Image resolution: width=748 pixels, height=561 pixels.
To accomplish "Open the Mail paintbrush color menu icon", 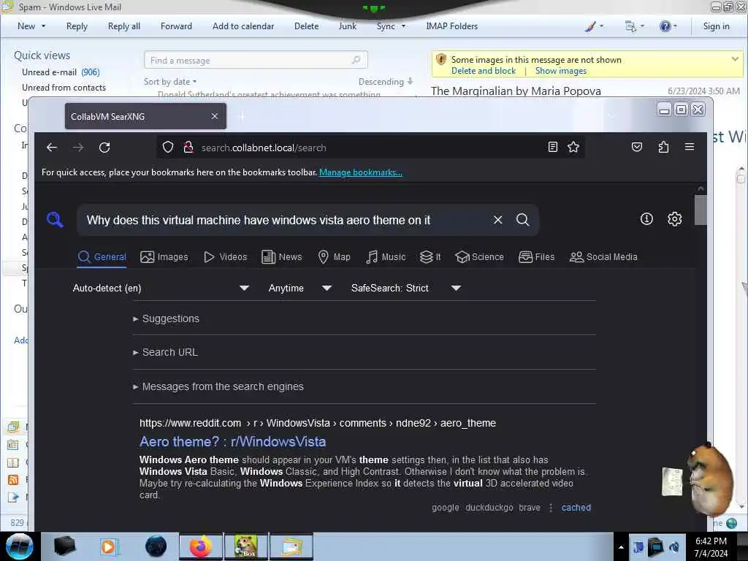I will pyautogui.click(x=590, y=26).
